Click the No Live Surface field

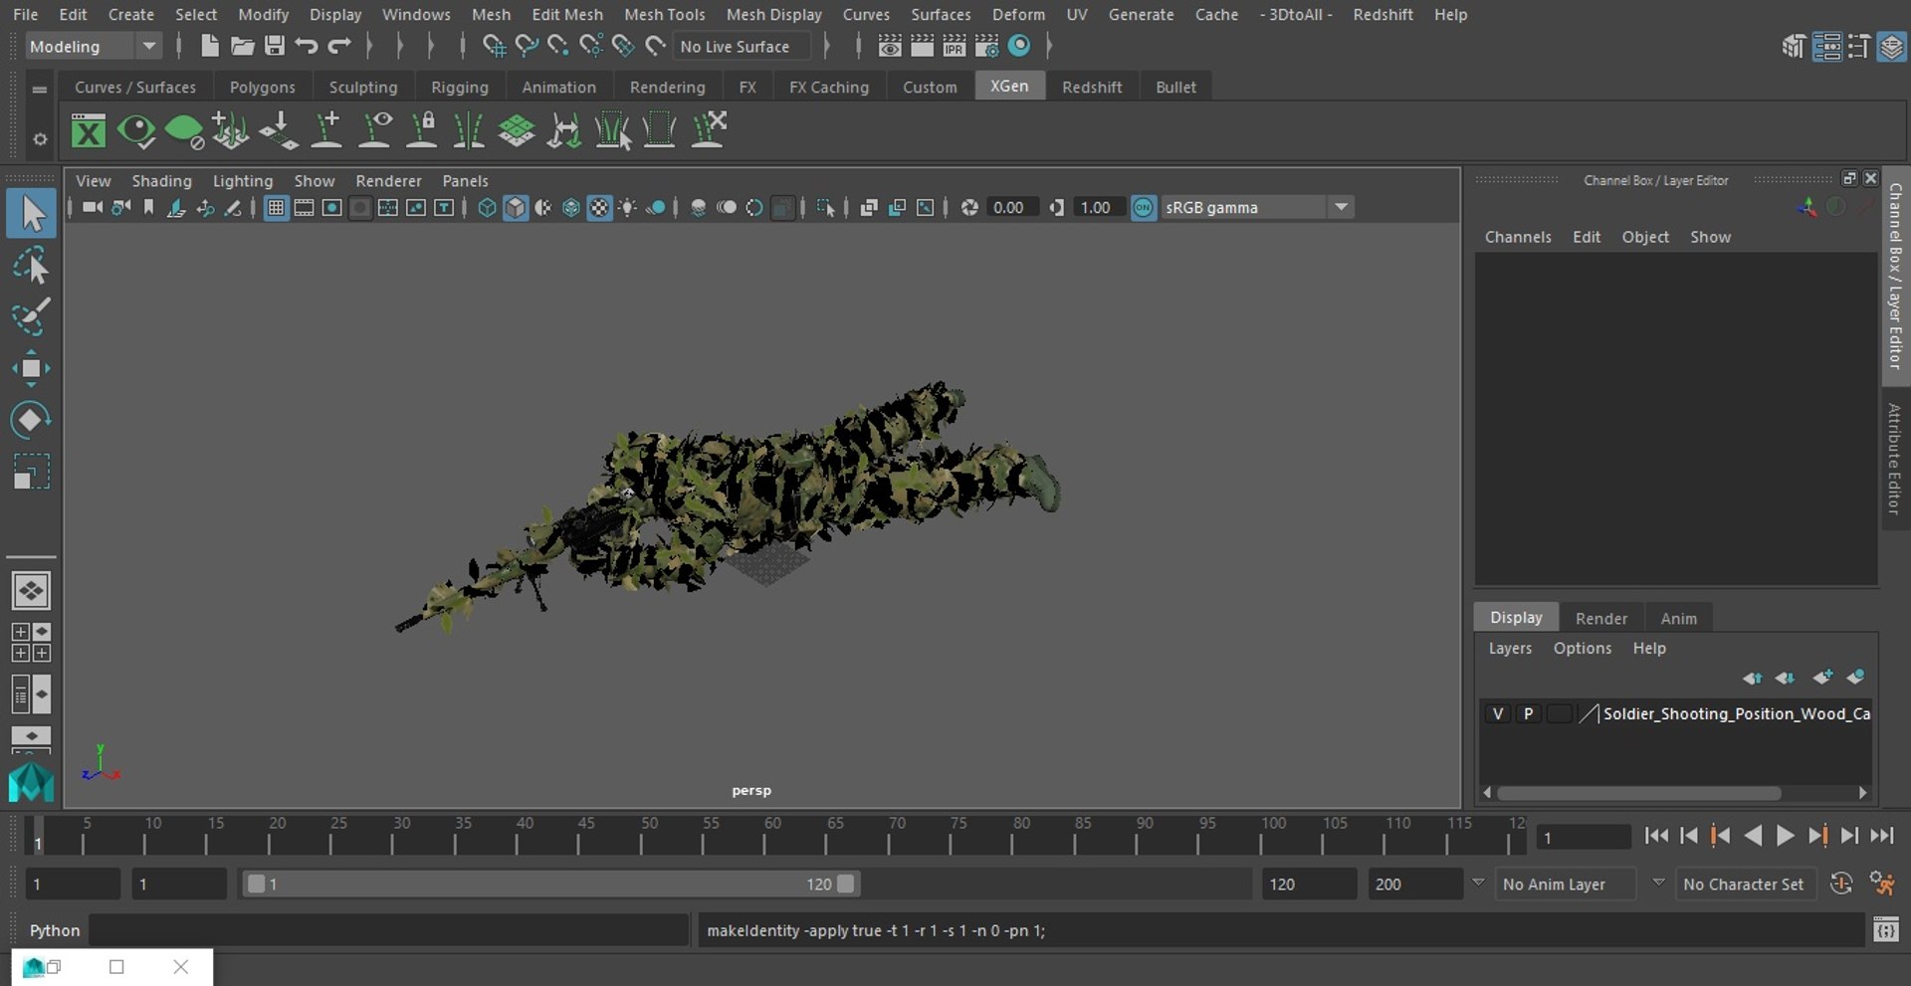pos(742,46)
